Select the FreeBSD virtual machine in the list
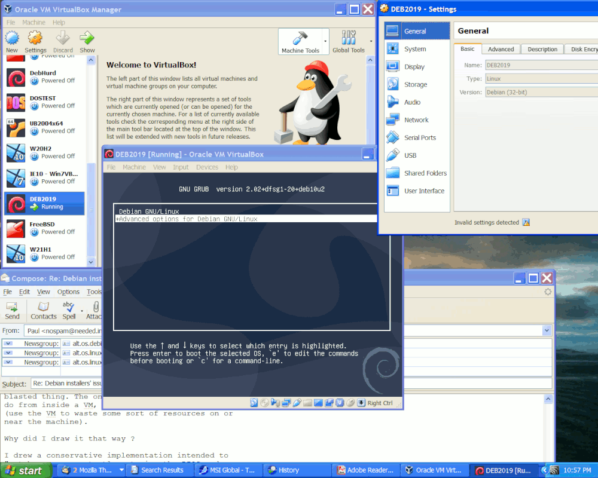 click(45, 228)
